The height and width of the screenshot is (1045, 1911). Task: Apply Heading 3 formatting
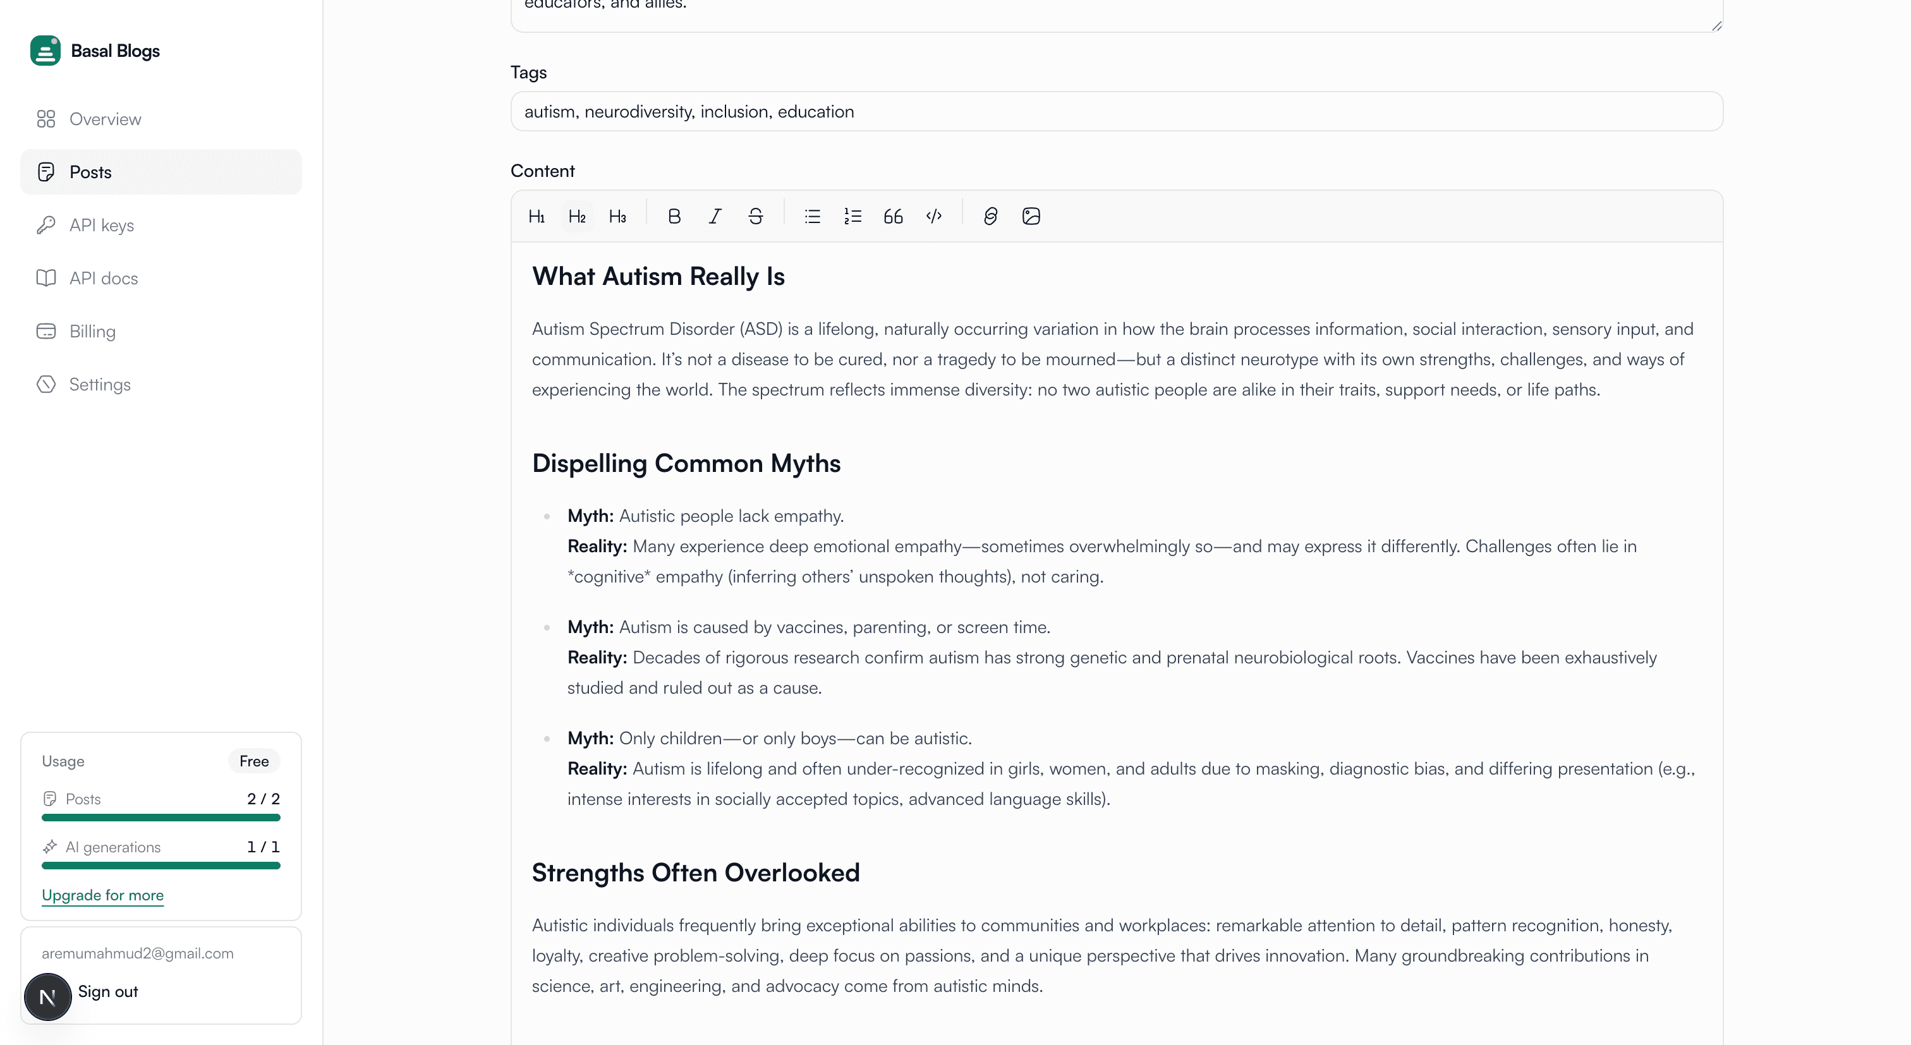pyautogui.click(x=617, y=216)
